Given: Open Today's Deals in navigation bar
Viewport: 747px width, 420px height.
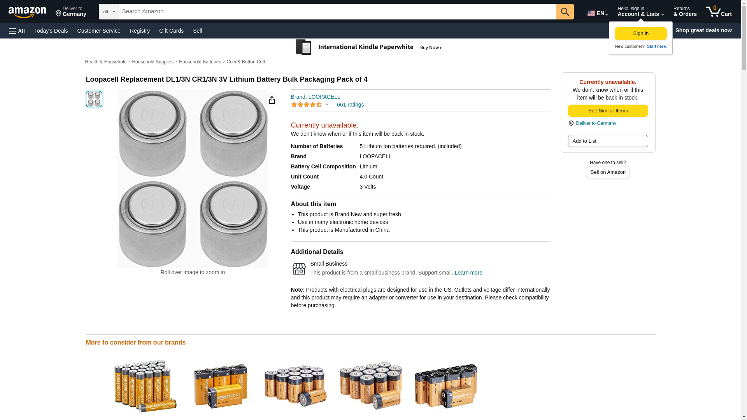Looking at the screenshot, I should pyautogui.click(x=51, y=31).
